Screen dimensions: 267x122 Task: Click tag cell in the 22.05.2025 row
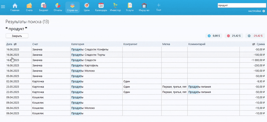click(174, 92)
